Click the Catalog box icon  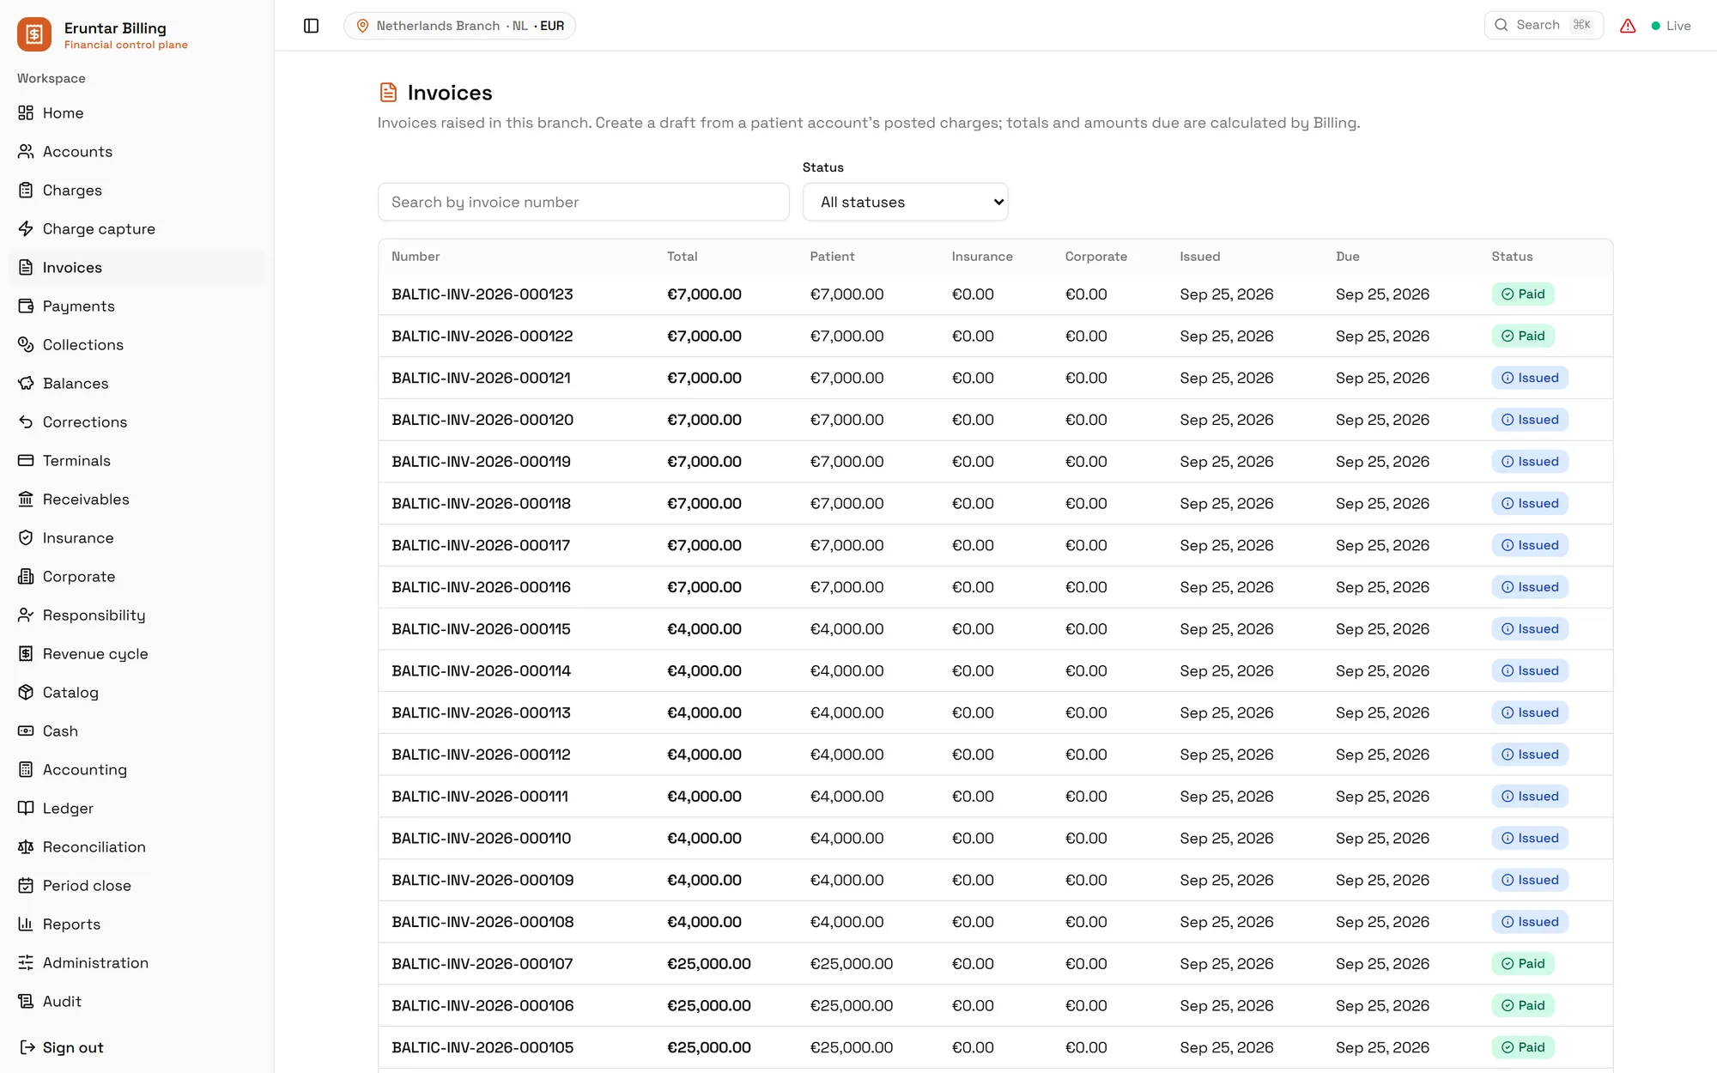(x=26, y=693)
